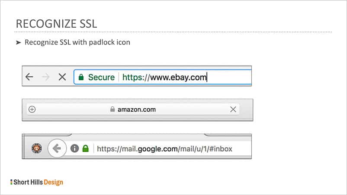
Task: Click the green padlock next to Secure
Action: [80, 78]
